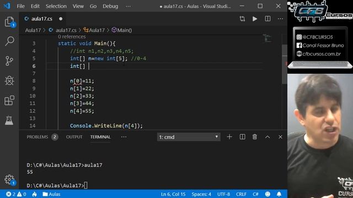Screen dimensions: 353x198
Task: Click the Main() method breadcrumb
Action: pos(122,30)
